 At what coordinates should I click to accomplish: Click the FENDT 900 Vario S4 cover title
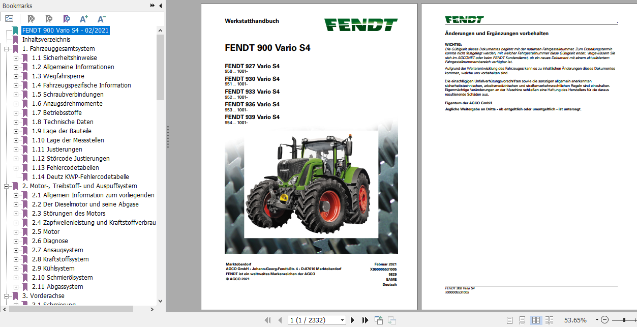[267, 48]
